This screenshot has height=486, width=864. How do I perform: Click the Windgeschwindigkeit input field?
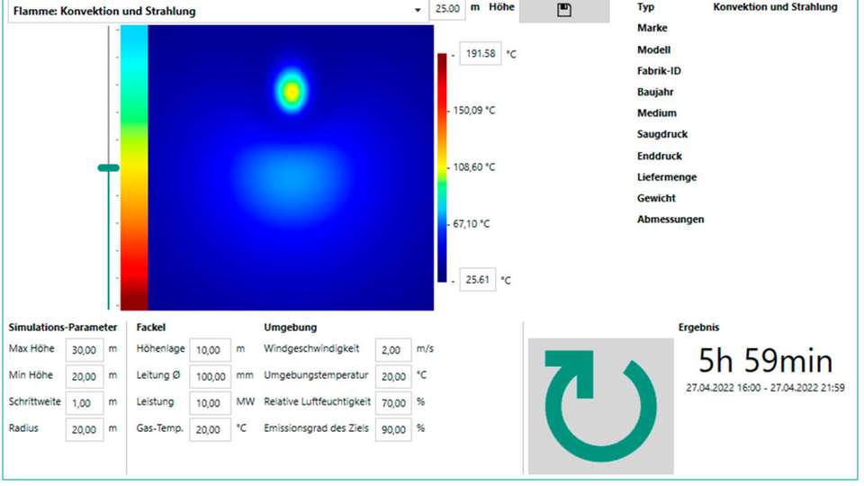(393, 350)
